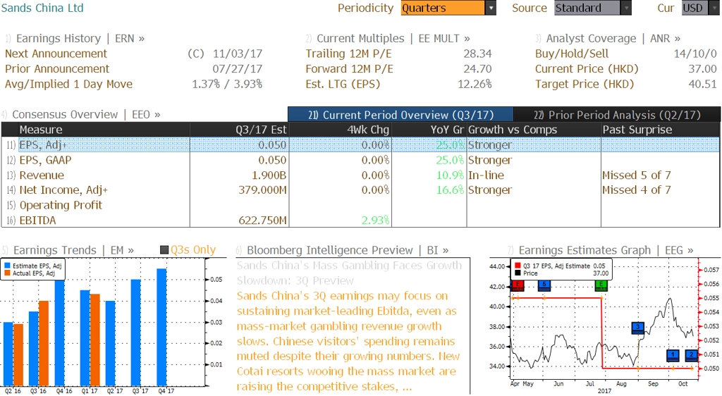The width and height of the screenshot is (722, 396).
Task: Click the Q3'16 orange actual EPS bar
Action: tap(44, 343)
